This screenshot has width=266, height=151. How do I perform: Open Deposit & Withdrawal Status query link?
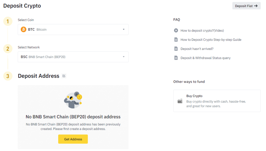pyautogui.click(x=205, y=58)
